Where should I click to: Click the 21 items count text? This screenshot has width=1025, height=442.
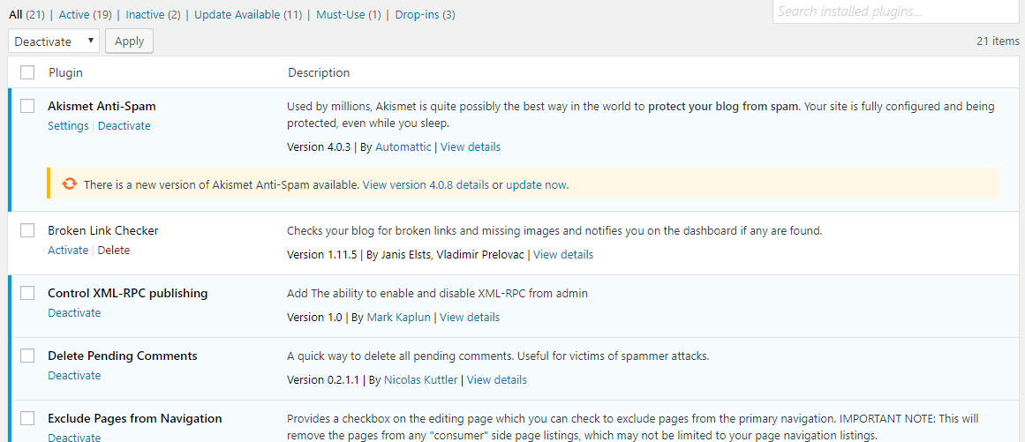[x=998, y=41]
